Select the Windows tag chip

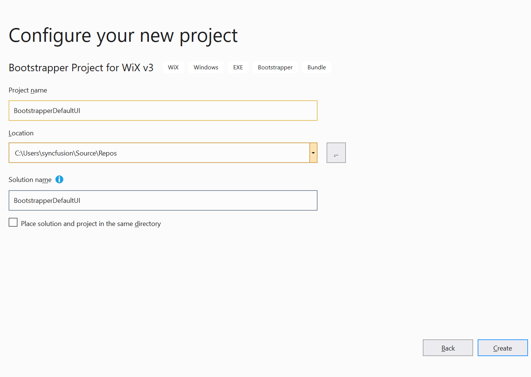point(206,67)
